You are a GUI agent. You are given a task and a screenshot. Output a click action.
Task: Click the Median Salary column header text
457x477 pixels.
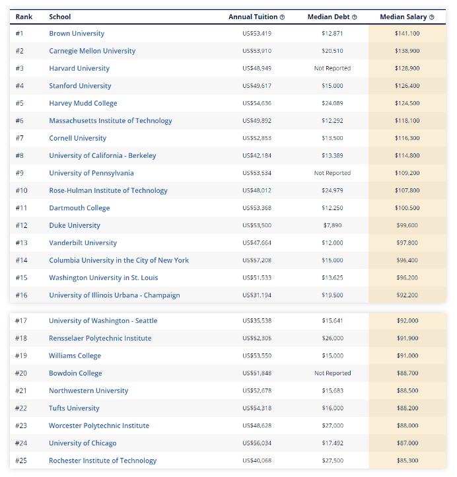point(404,17)
